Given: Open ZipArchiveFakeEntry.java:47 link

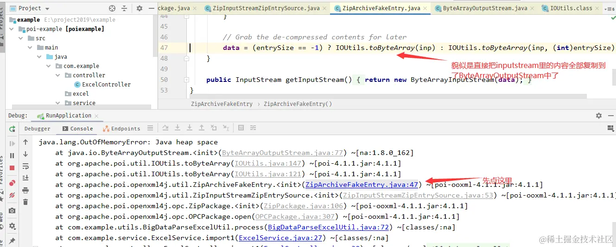Looking at the screenshot, I should 362,185.
